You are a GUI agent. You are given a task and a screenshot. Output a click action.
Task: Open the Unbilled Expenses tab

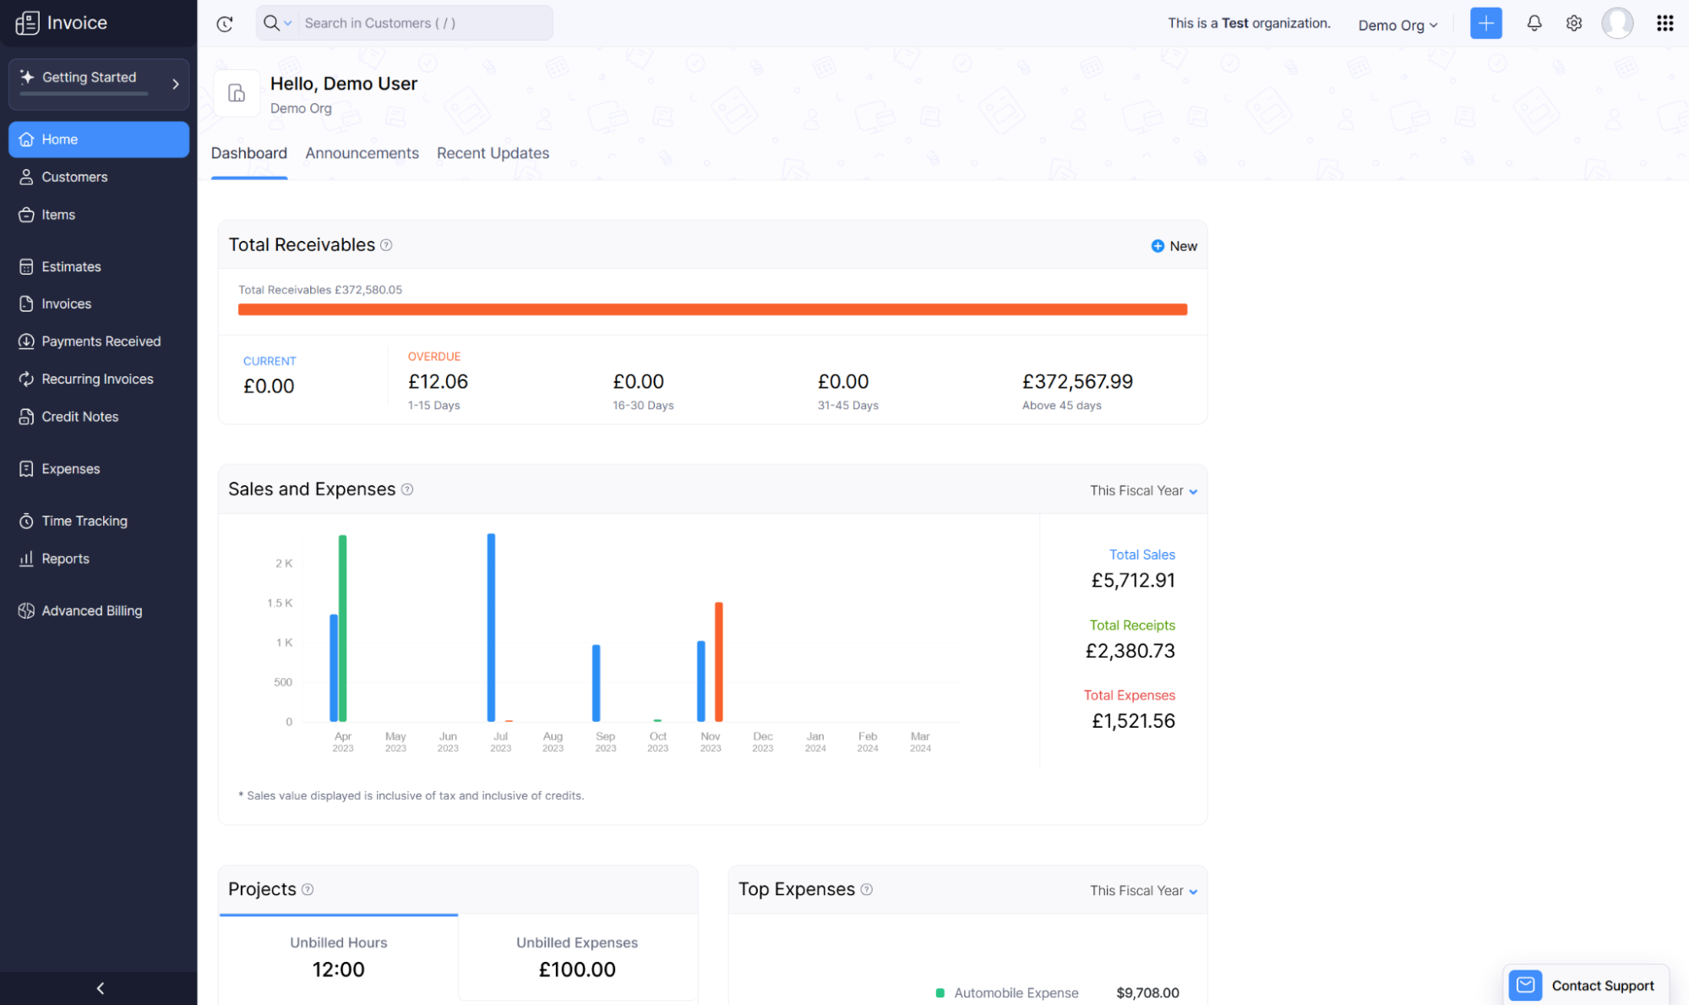point(577,942)
